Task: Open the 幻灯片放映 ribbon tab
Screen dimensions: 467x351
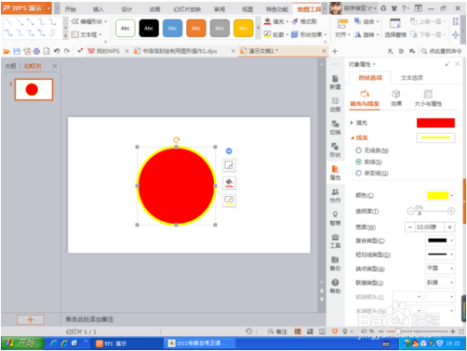Action: pyautogui.click(x=187, y=9)
